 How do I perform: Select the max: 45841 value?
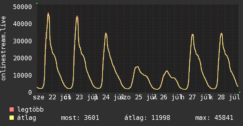214,118
